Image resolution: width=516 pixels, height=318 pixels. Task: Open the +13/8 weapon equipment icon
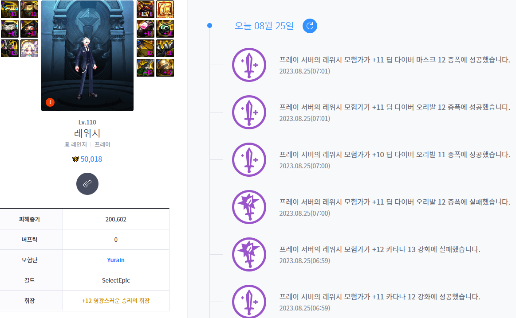(146, 9)
